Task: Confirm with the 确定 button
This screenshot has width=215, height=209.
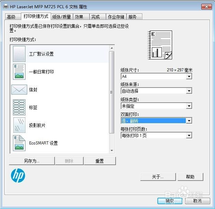Action: tap(170, 201)
